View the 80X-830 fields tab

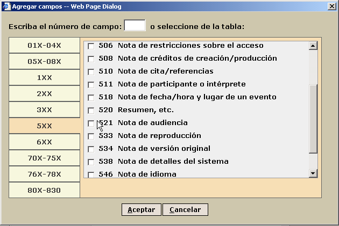44,191
